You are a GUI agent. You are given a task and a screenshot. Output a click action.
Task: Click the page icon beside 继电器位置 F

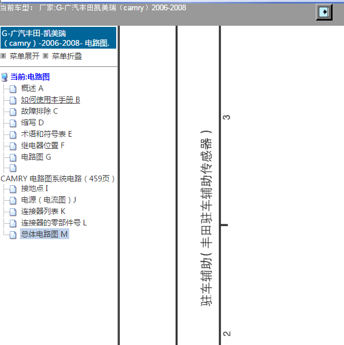(13, 146)
